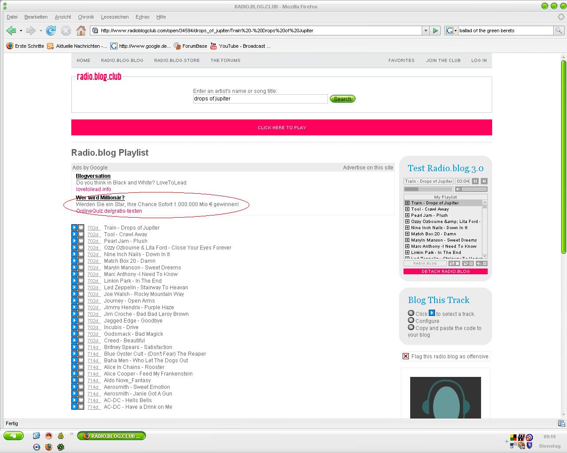Toggle repeat mode in the player
Image resolution: width=567 pixels, height=453 pixels.
coord(468,263)
